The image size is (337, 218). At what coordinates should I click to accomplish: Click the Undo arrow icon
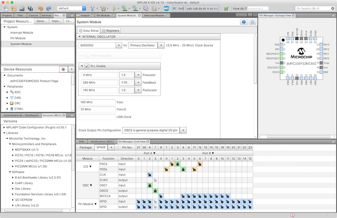click(40, 9)
